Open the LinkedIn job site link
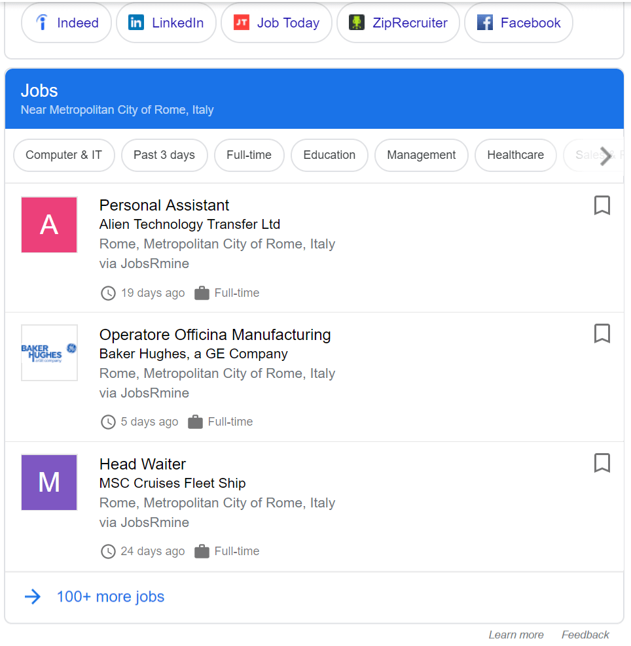 pyautogui.click(x=166, y=23)
